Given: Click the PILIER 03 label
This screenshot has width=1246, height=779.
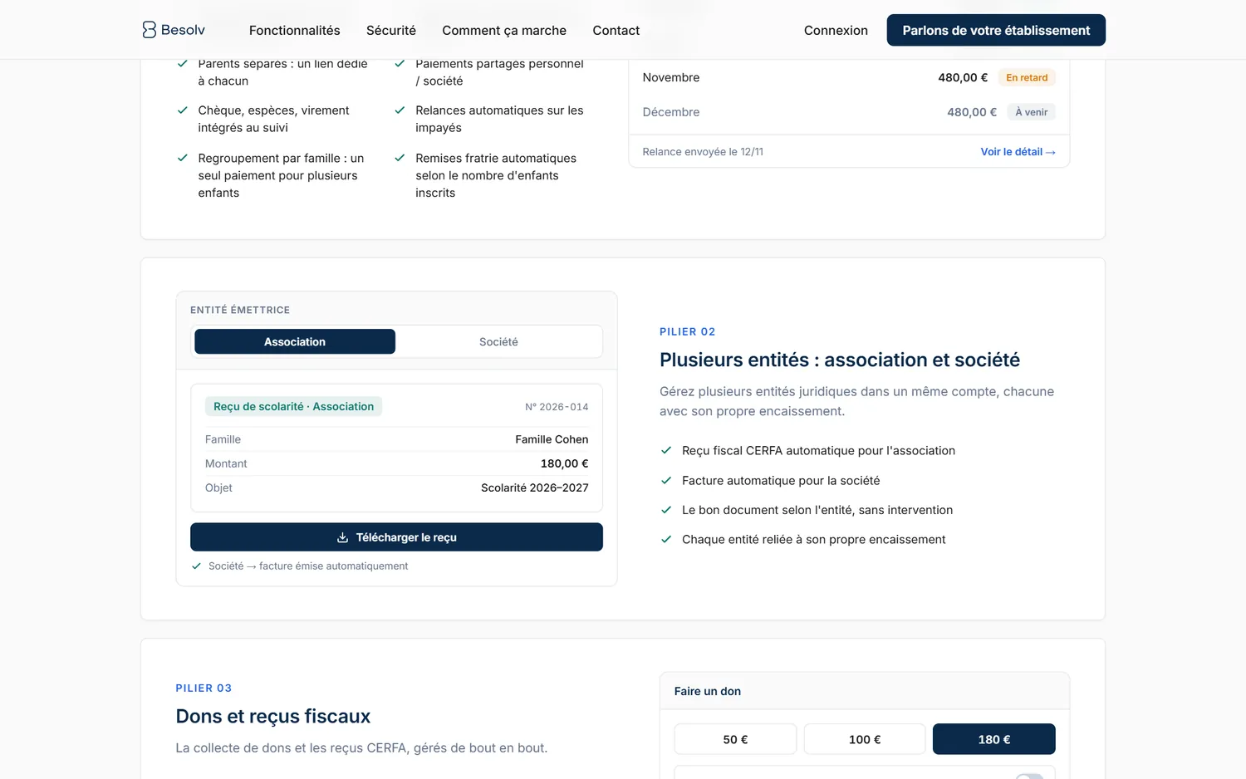Looking at the screenshot, I should (204, 688).
